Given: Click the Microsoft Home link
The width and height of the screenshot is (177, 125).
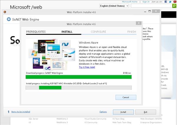Looking at the screenshot, I should [130, 2].
